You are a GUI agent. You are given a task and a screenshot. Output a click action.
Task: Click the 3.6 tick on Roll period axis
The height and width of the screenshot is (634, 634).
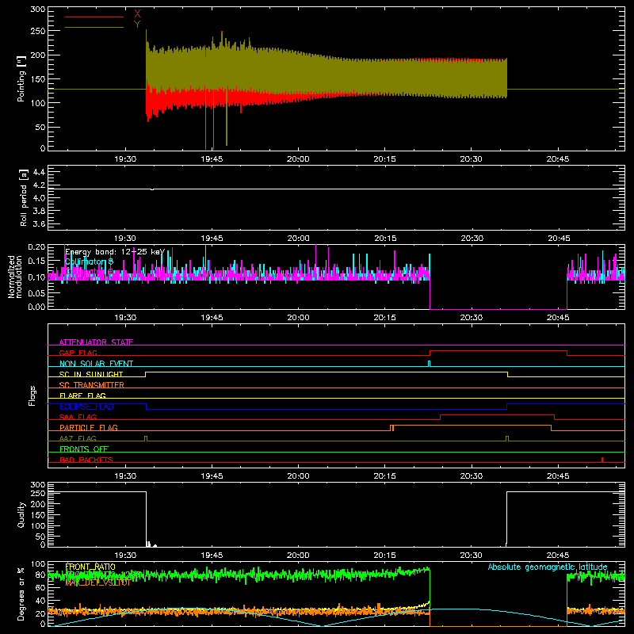tap(38, 224)
